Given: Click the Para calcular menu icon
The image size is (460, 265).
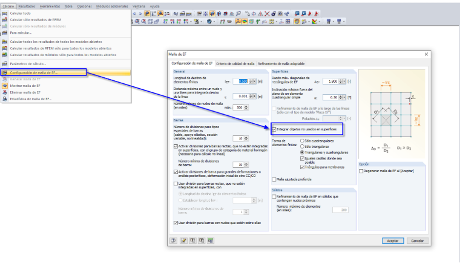Looking at the screenshot, I should (x=5, y=33).
